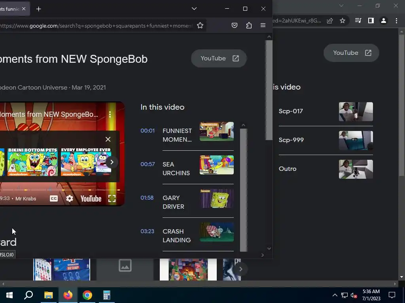The image size is (405, 303).
Task: Open the Pocket save icon in Firefox
Action: (x=235, y=25)
